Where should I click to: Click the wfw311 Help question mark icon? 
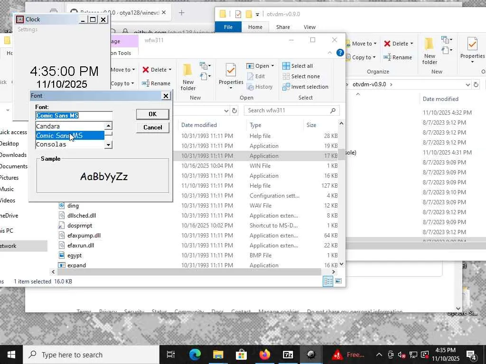click(340, 53)
